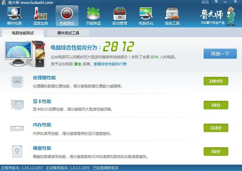Open title bar dropdown arrow menu
The width and height of the screenshot is (242, 171).
[x=216, y=2]
